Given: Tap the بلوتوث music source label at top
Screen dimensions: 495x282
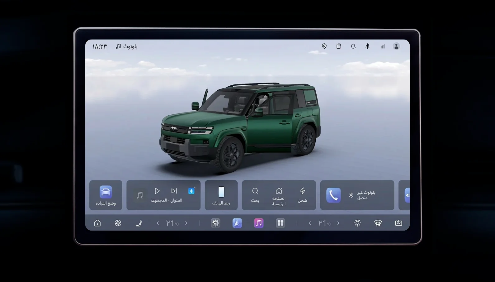Looking at the screenshot, I should [x=126, y=46].
